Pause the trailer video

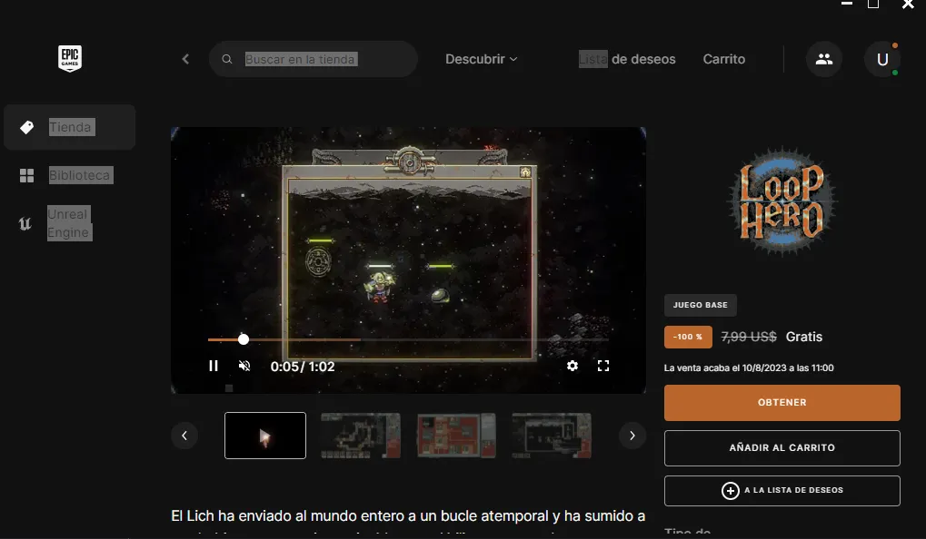coord(214,367)
